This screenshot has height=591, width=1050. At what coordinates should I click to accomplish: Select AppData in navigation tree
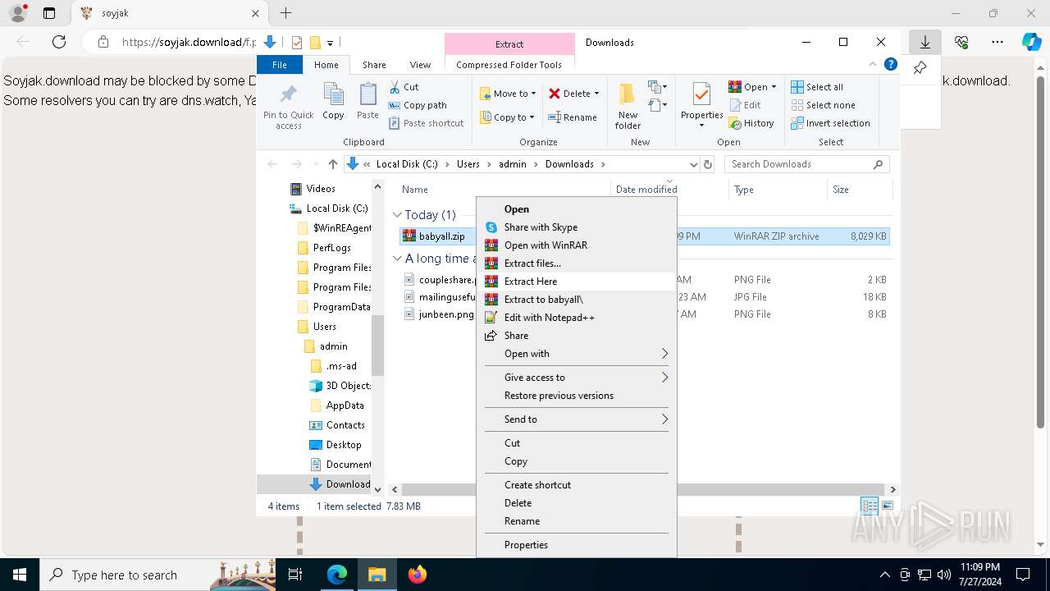coord(345,405)
